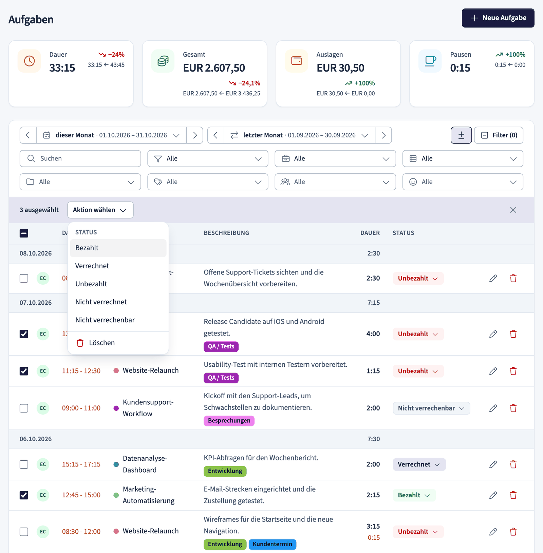Open the Aktion wählen dropdown

[100, 210]
